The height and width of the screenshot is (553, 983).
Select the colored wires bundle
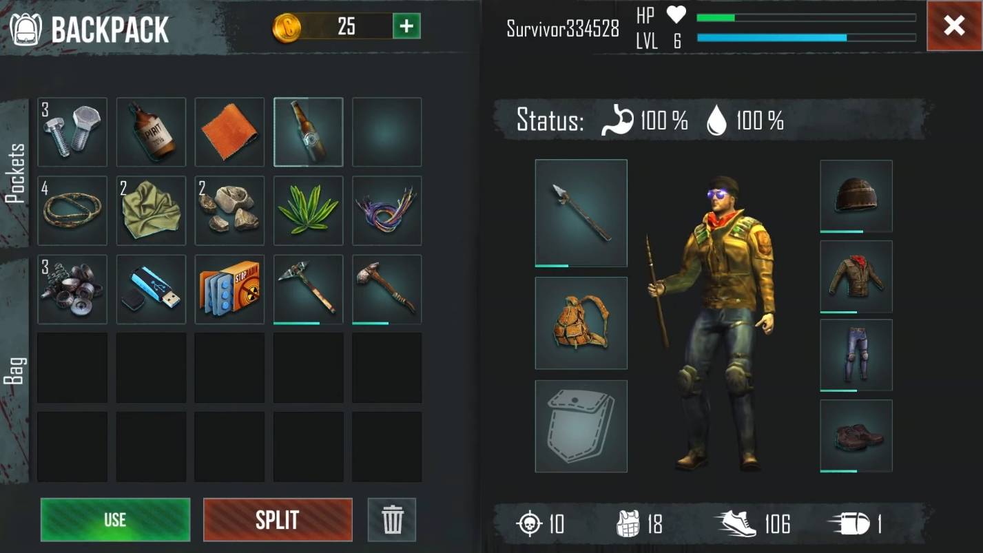[x=387, y=211]
